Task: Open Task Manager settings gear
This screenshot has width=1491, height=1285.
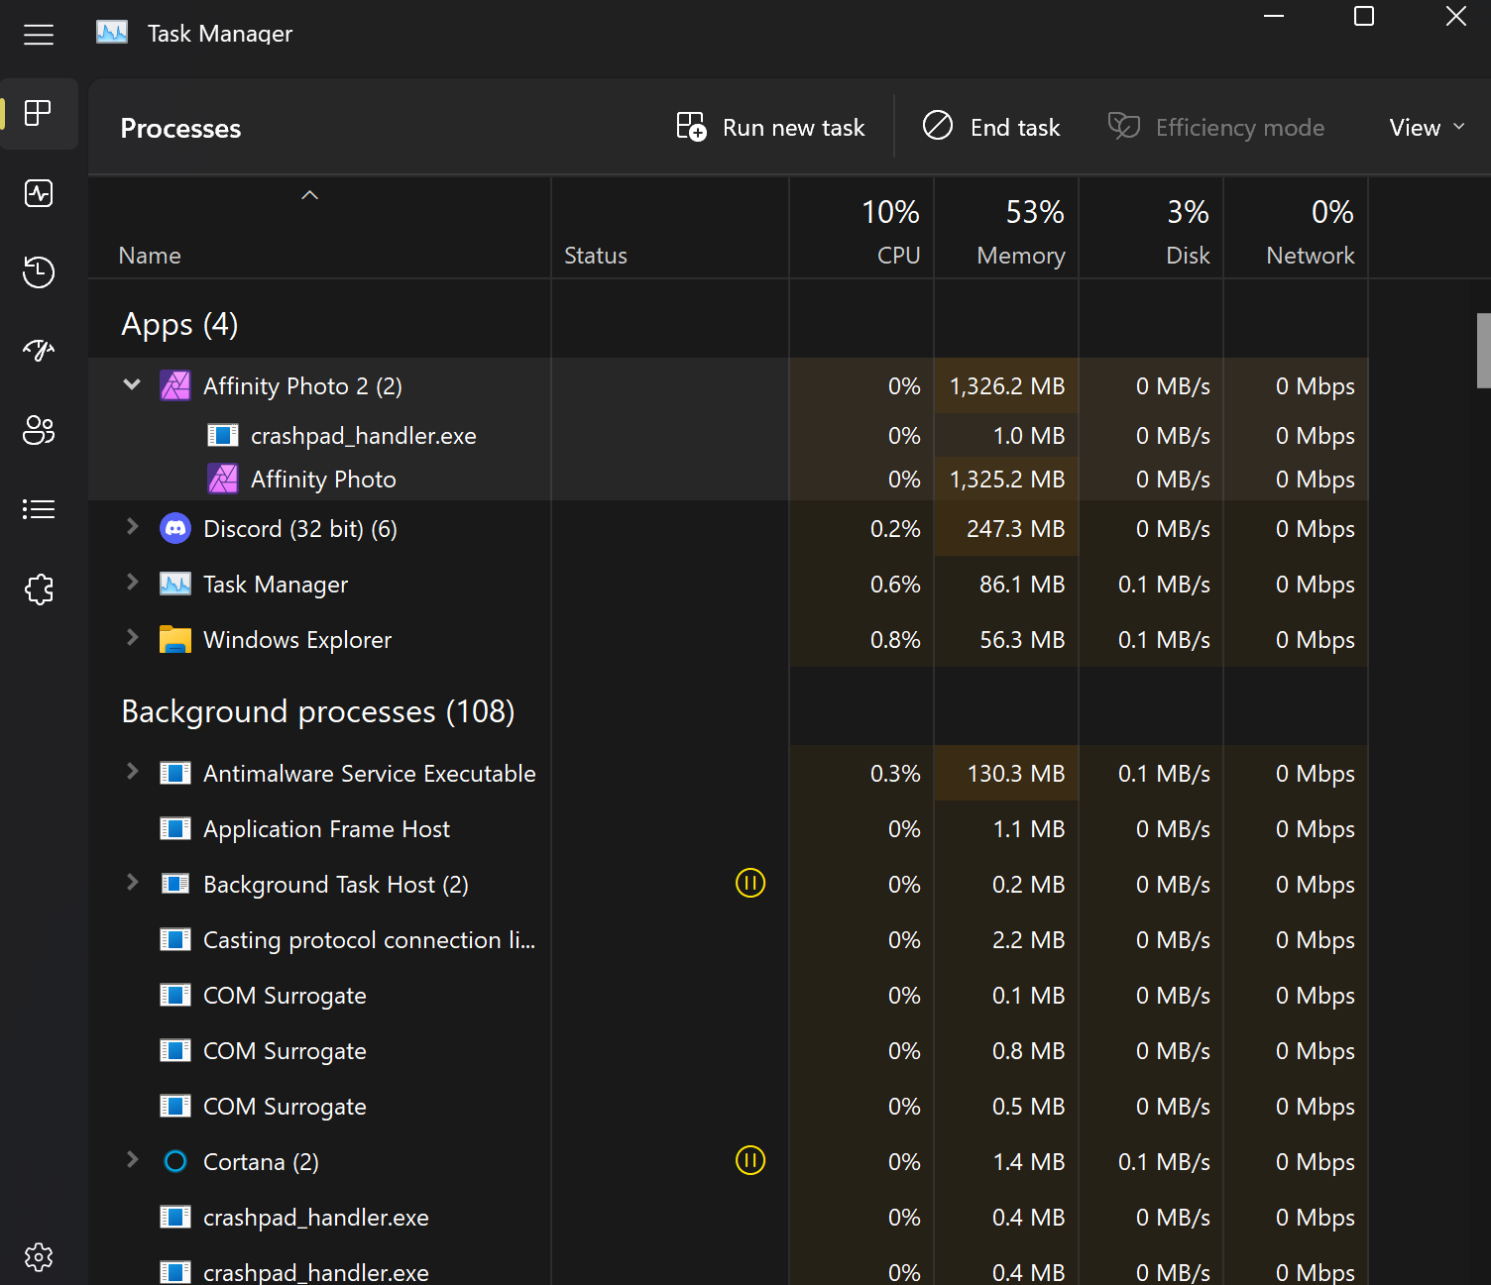Action: coord(39,1257)
